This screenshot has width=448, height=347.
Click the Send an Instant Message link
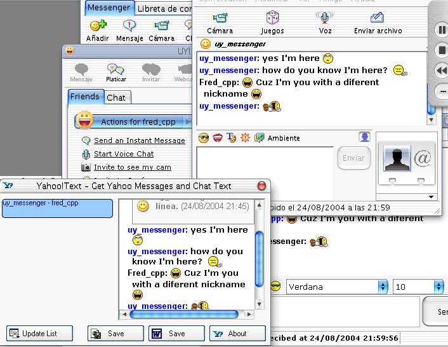(139, 140)
